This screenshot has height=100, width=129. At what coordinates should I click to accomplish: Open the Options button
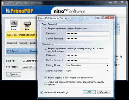pyautogui.click(x=13, y=74)
